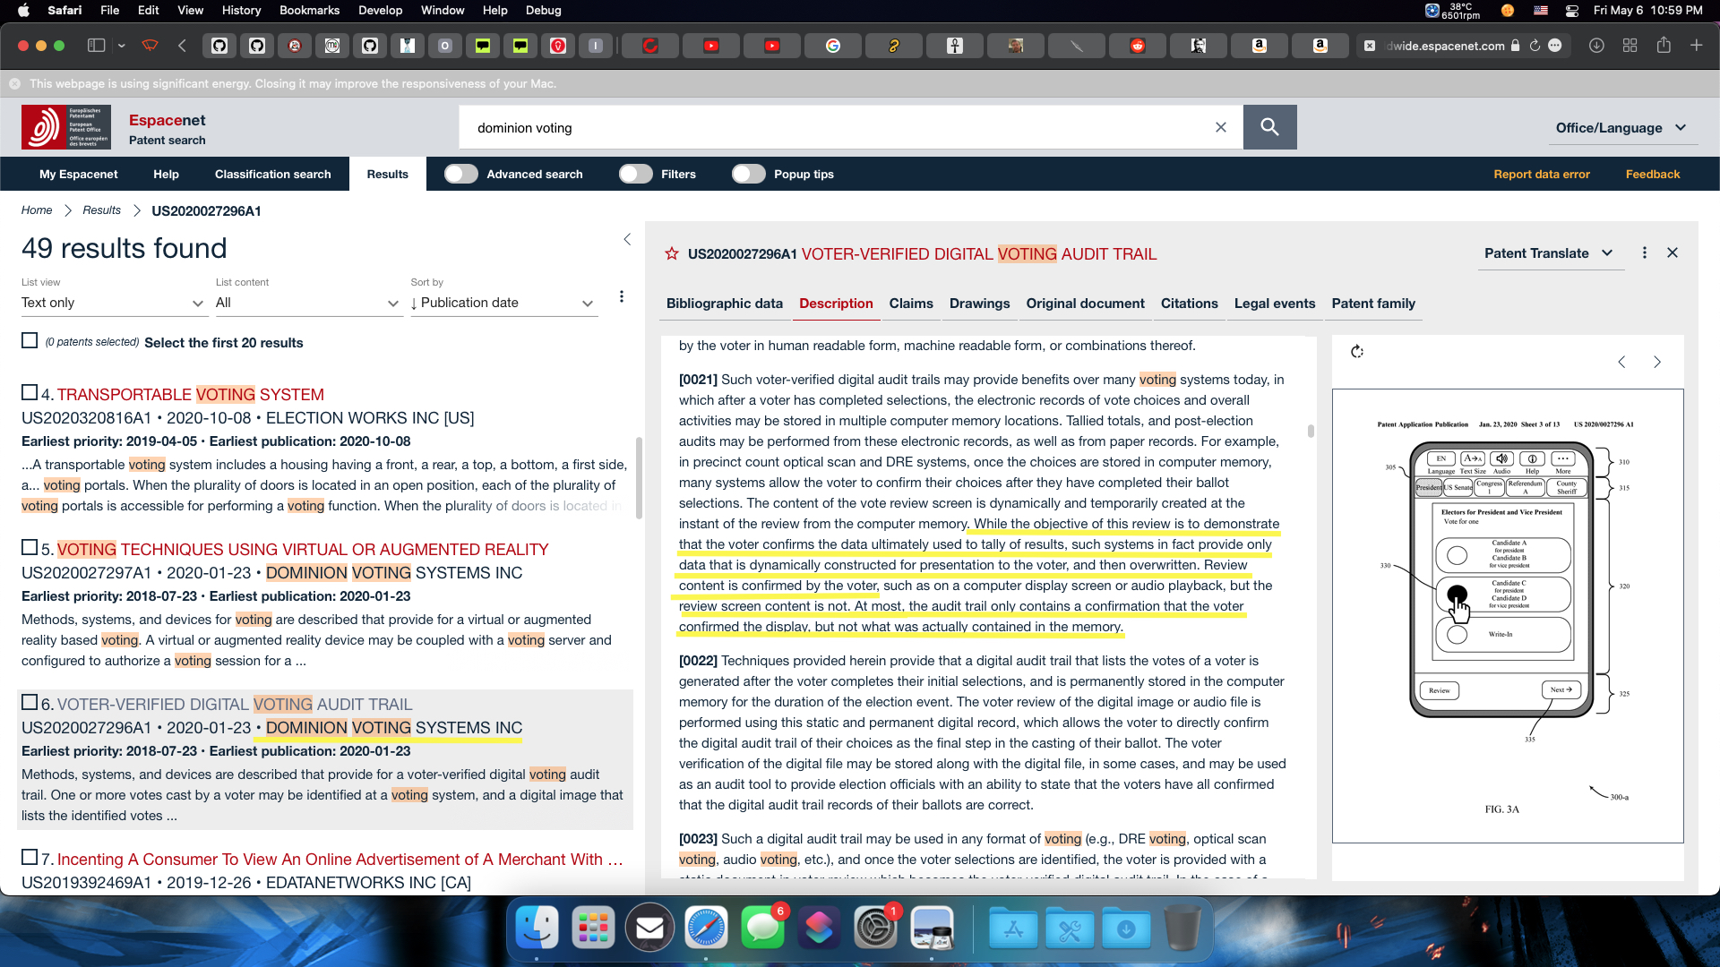Open My Espacenet menu

(x=79, y=174)
